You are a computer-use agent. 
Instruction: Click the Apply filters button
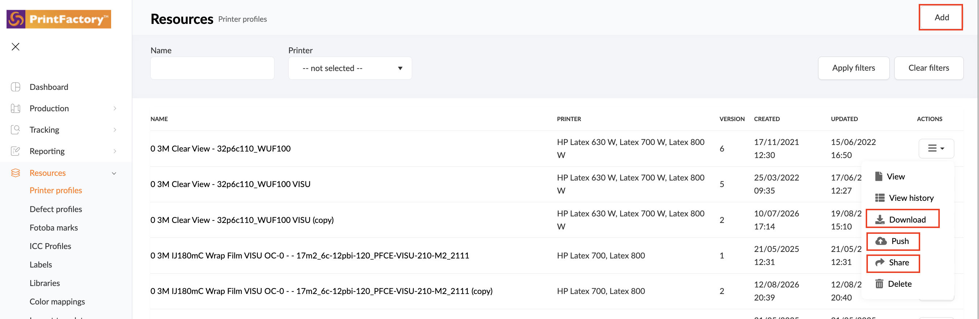(854, 68)
